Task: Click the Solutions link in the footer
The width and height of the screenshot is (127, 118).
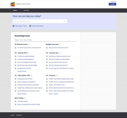Action: tap(19, 115)
